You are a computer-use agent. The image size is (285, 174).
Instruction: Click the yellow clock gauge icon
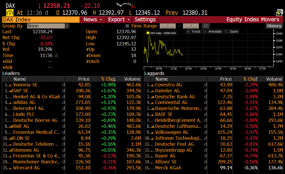point(10,13)
